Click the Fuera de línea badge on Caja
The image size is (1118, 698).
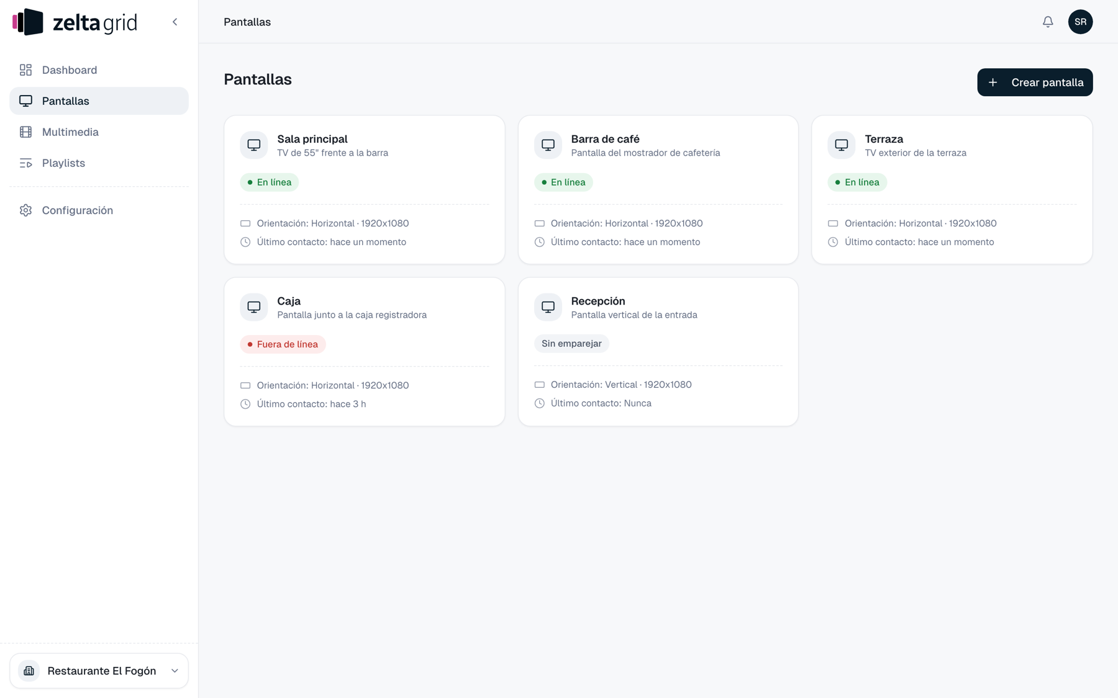pos(283,344)
